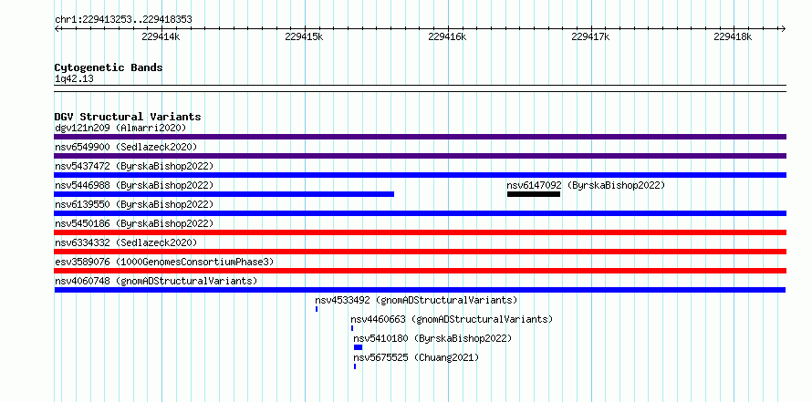The width and height of the screenshot is (812, 402).
Task: Select the red bar under esv3589076
Action: click(x=420, y=271)
